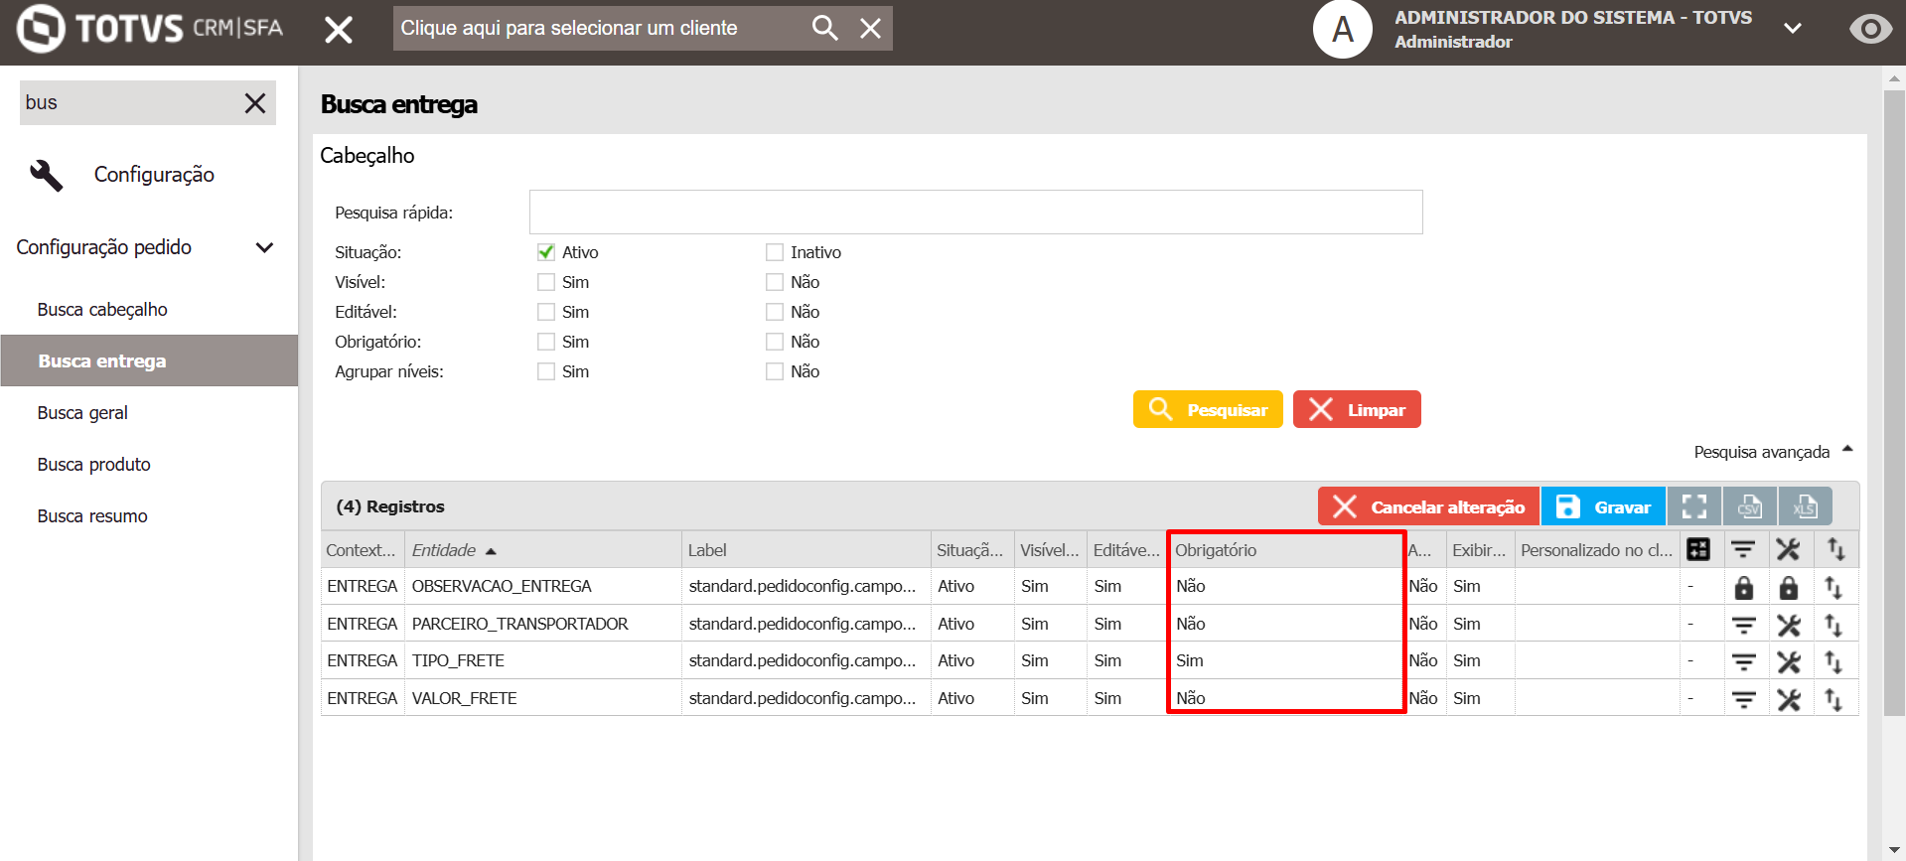Check Obrigatório Sim checkbox

tap(546, 342)
